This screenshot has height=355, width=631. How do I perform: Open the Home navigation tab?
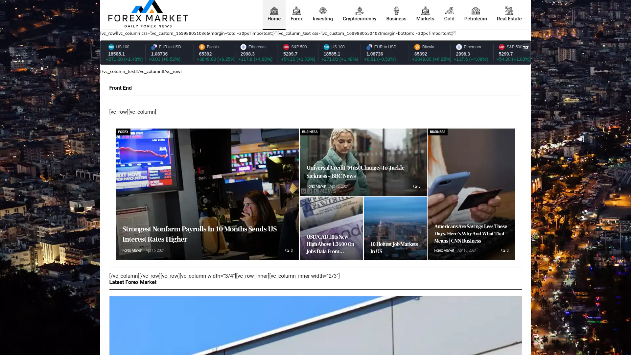click(x=274, y=15)
